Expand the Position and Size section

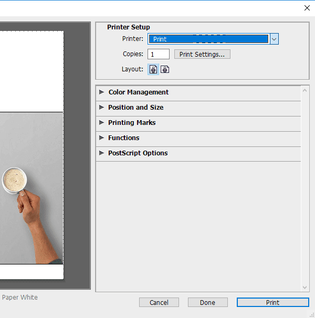click(198, 108)
